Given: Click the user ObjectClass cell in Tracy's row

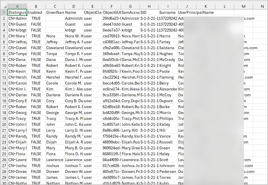Looking at the screenshot, I should tap(92, 118).
